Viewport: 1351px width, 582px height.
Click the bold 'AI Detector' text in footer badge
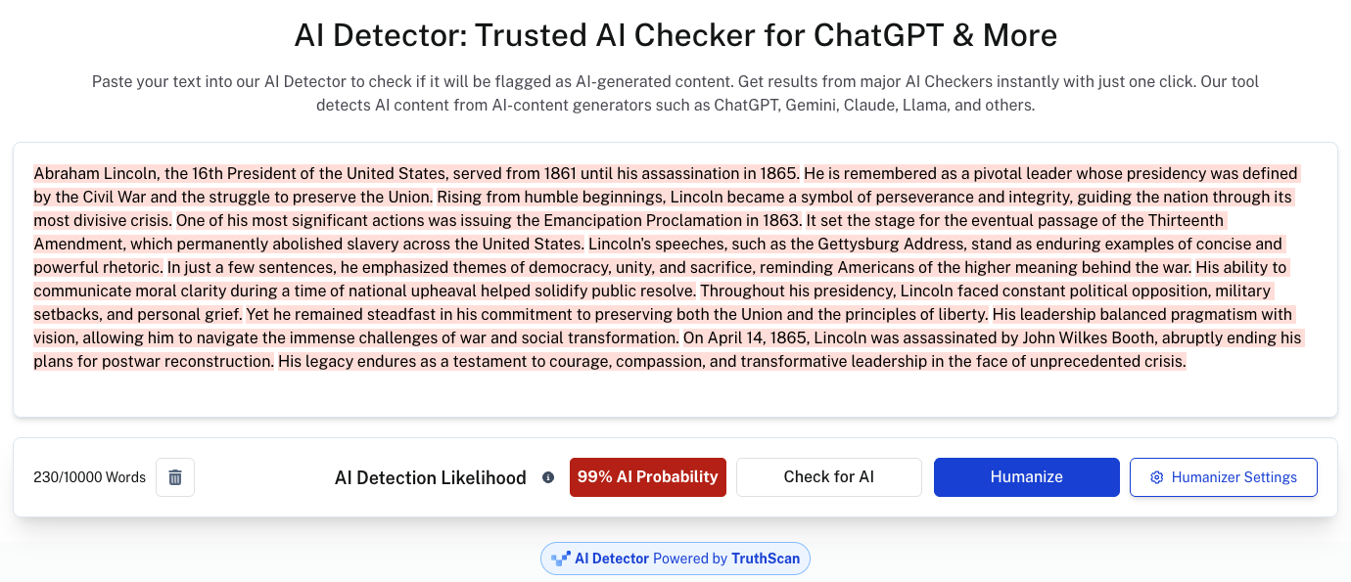[x=611, y=559]
